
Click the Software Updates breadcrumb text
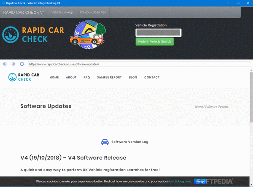217,106
